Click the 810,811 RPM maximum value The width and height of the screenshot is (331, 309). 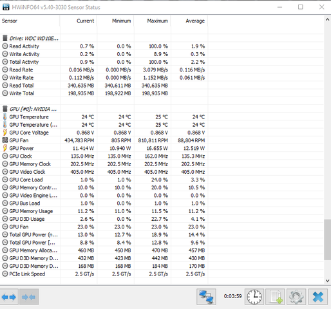point(153,140)
